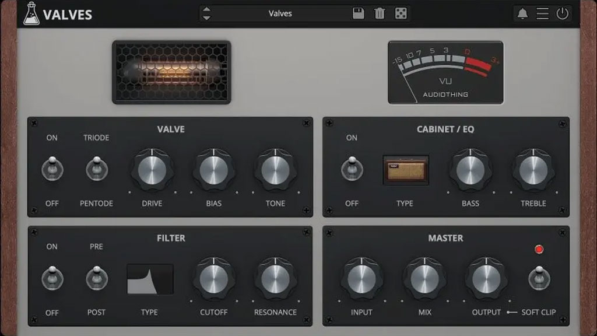Click the Bass knob
The image size is (597, 336).
(x=470, y=170)
